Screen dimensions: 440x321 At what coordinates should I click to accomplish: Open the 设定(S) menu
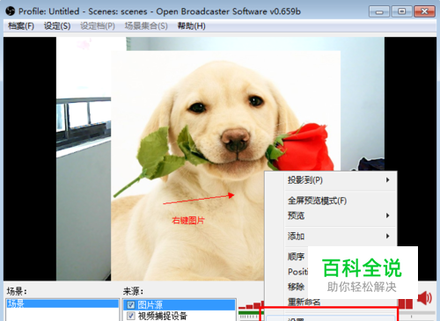click(x=57, y=26)
